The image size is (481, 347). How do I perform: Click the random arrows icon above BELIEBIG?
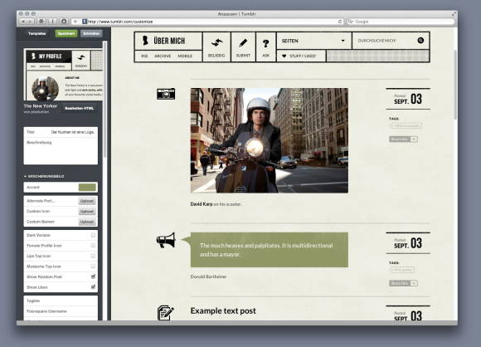coord(216,43)
